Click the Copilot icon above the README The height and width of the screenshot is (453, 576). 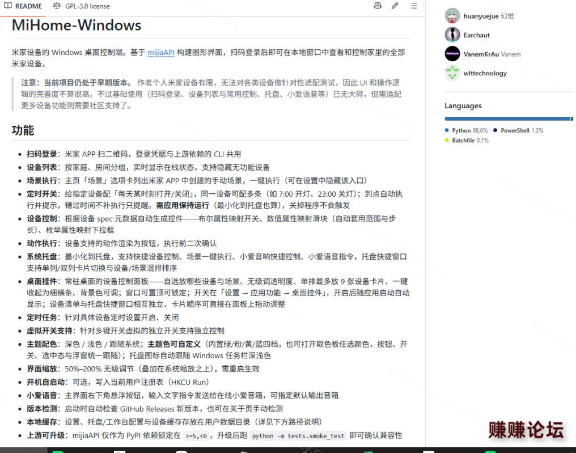click(x=378, y=6)
